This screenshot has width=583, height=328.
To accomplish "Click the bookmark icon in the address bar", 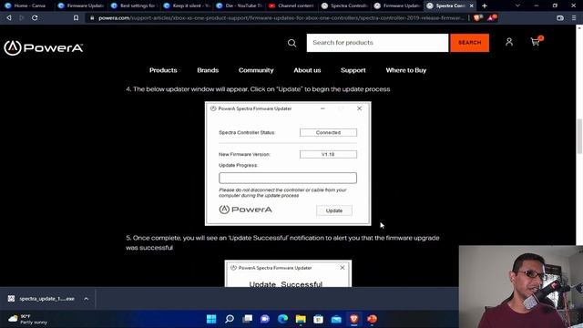I will [76, 18].
